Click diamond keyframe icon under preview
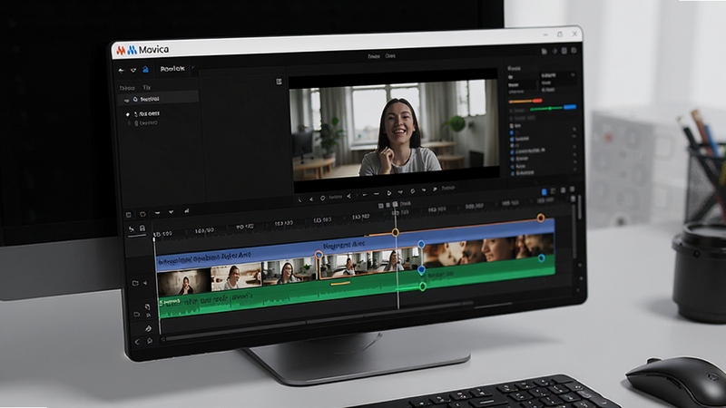The width and height of the screenshot is (726, 408). pos(322,198)
